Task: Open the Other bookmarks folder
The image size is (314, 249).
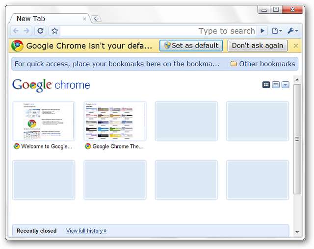Action: 262,64
